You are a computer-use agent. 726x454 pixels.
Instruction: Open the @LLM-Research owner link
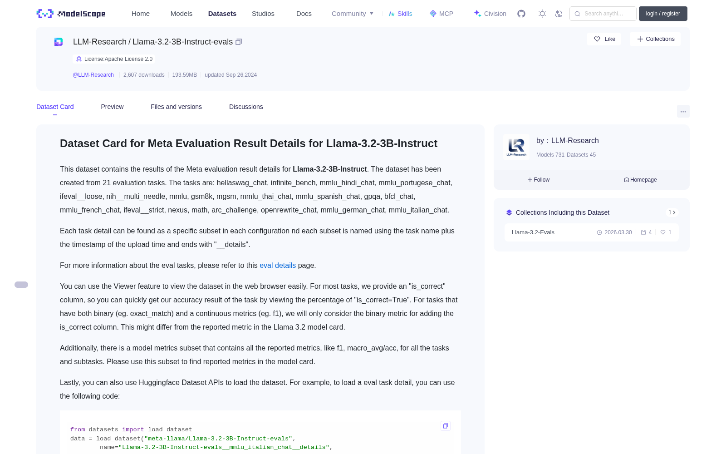93,75
